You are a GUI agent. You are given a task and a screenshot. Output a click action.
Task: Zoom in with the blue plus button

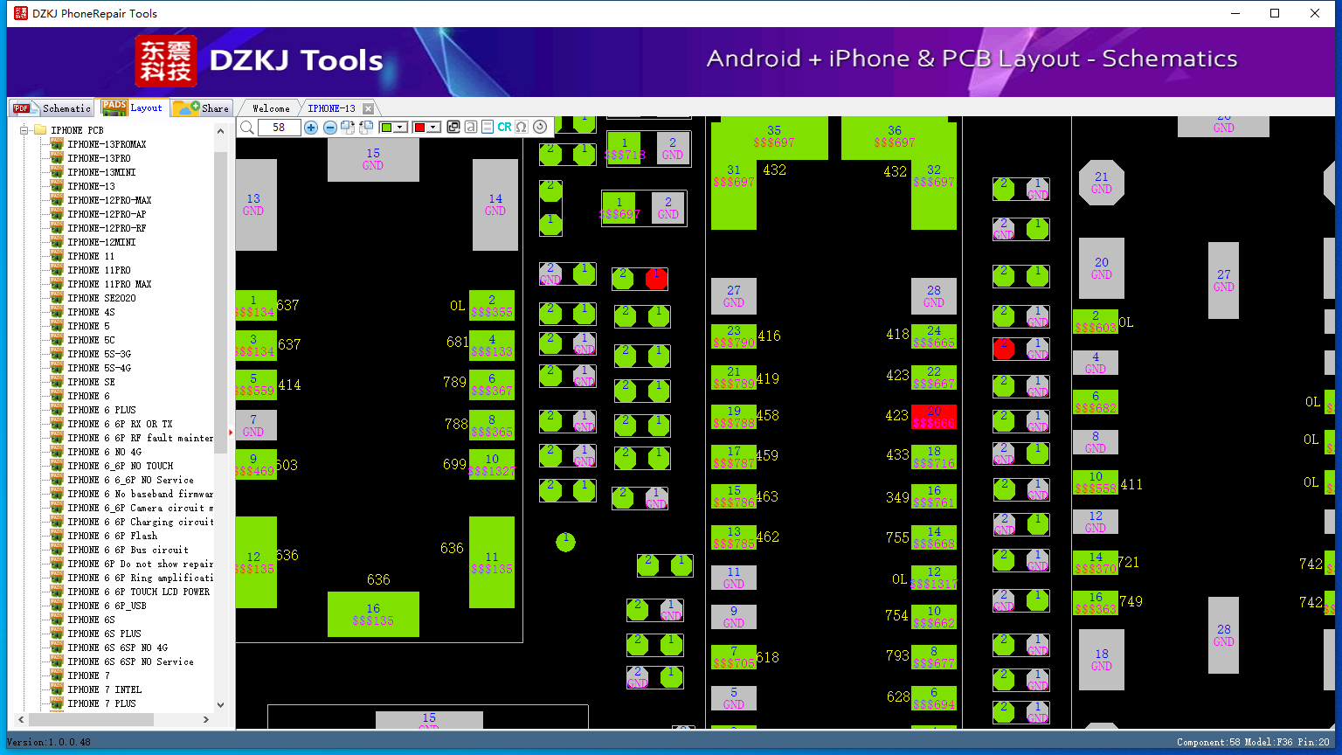(311, 128)
